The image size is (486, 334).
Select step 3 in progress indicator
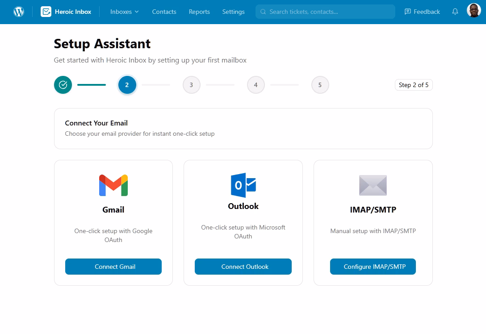[x=192, y=85]
